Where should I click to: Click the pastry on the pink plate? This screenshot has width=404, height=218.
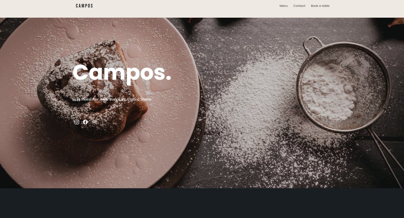(x=92, y=89)
